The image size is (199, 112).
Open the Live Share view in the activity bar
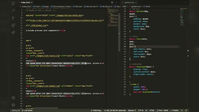click(x=13, y=32)
